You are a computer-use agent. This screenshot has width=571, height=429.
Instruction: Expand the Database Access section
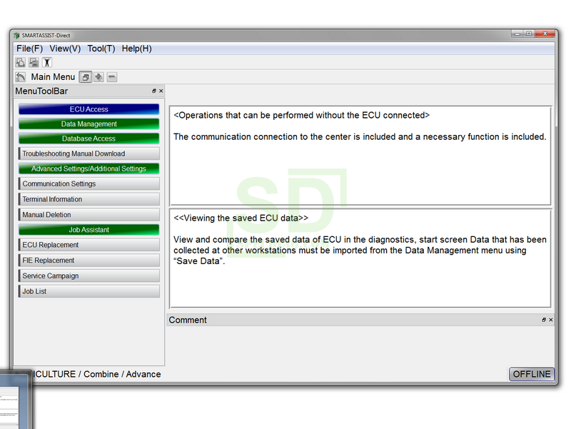pyautogui.click(x=89, y=138)
